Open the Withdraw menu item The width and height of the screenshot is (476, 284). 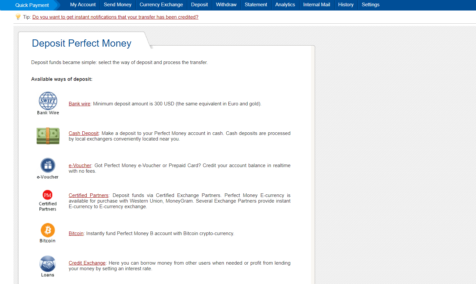coord(226,5)
